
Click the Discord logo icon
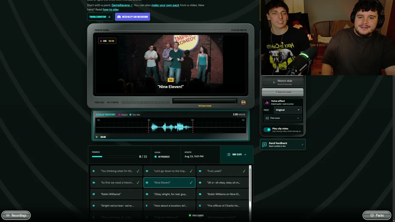[119, 17]
